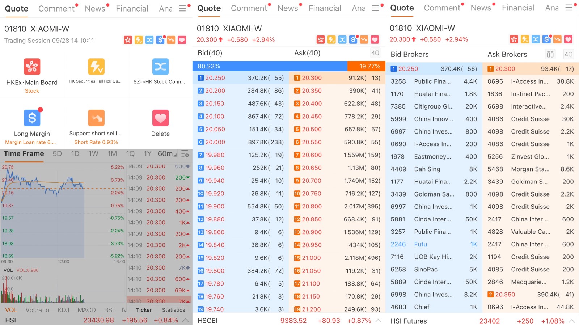Switch to Statistics view under the chart

173,310
